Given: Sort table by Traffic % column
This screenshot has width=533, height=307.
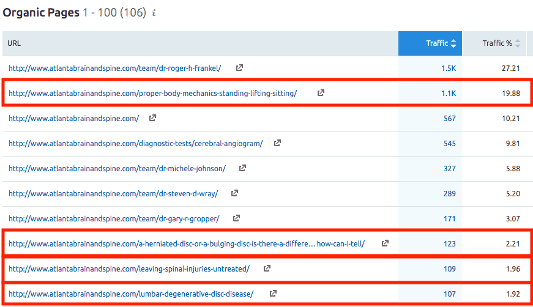Looking at the screenshot, I should [494, 43].
